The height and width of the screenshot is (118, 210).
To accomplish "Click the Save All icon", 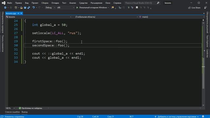I will pos(29,8).
